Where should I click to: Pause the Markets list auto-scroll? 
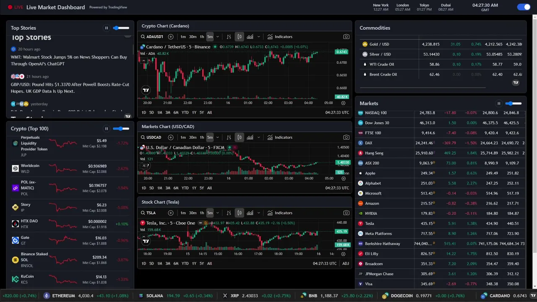(499, 104)
